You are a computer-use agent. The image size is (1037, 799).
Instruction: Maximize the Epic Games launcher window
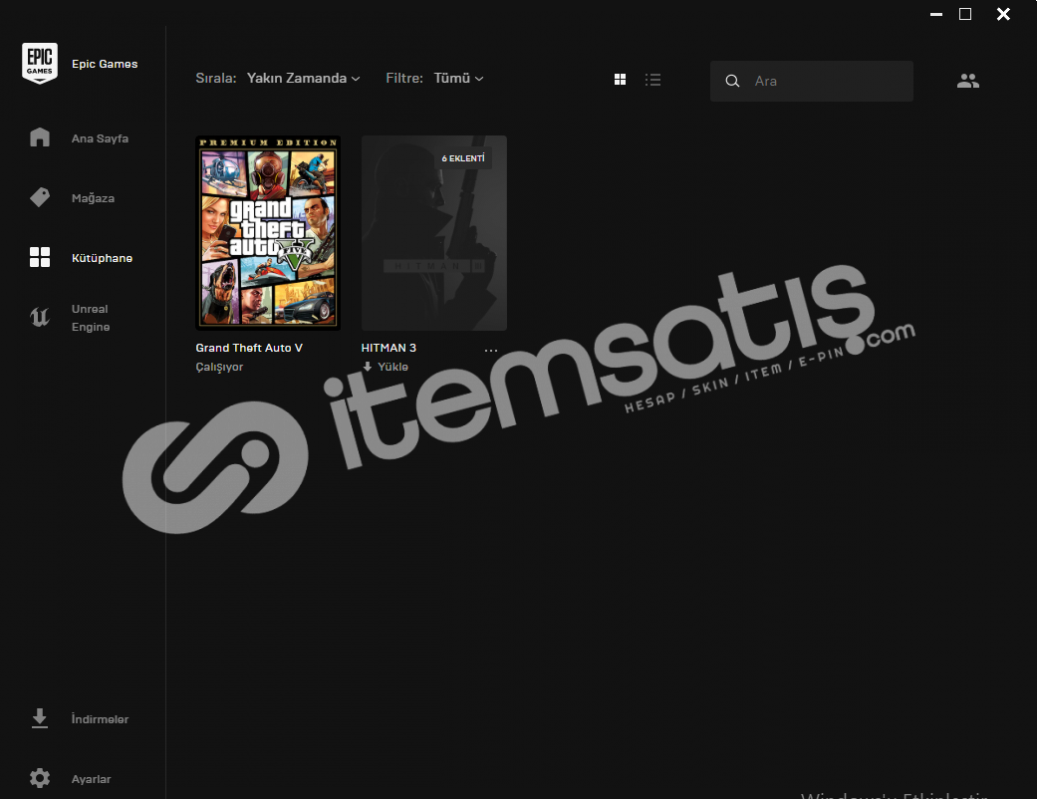965,14
